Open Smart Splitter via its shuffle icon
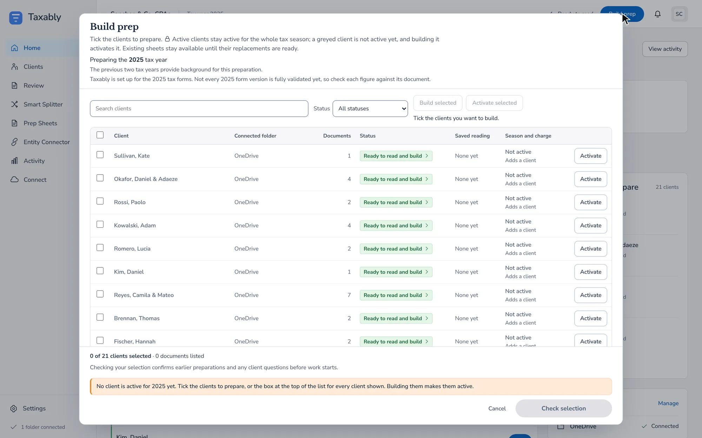 pyautogui.click(x=14, y=104)
